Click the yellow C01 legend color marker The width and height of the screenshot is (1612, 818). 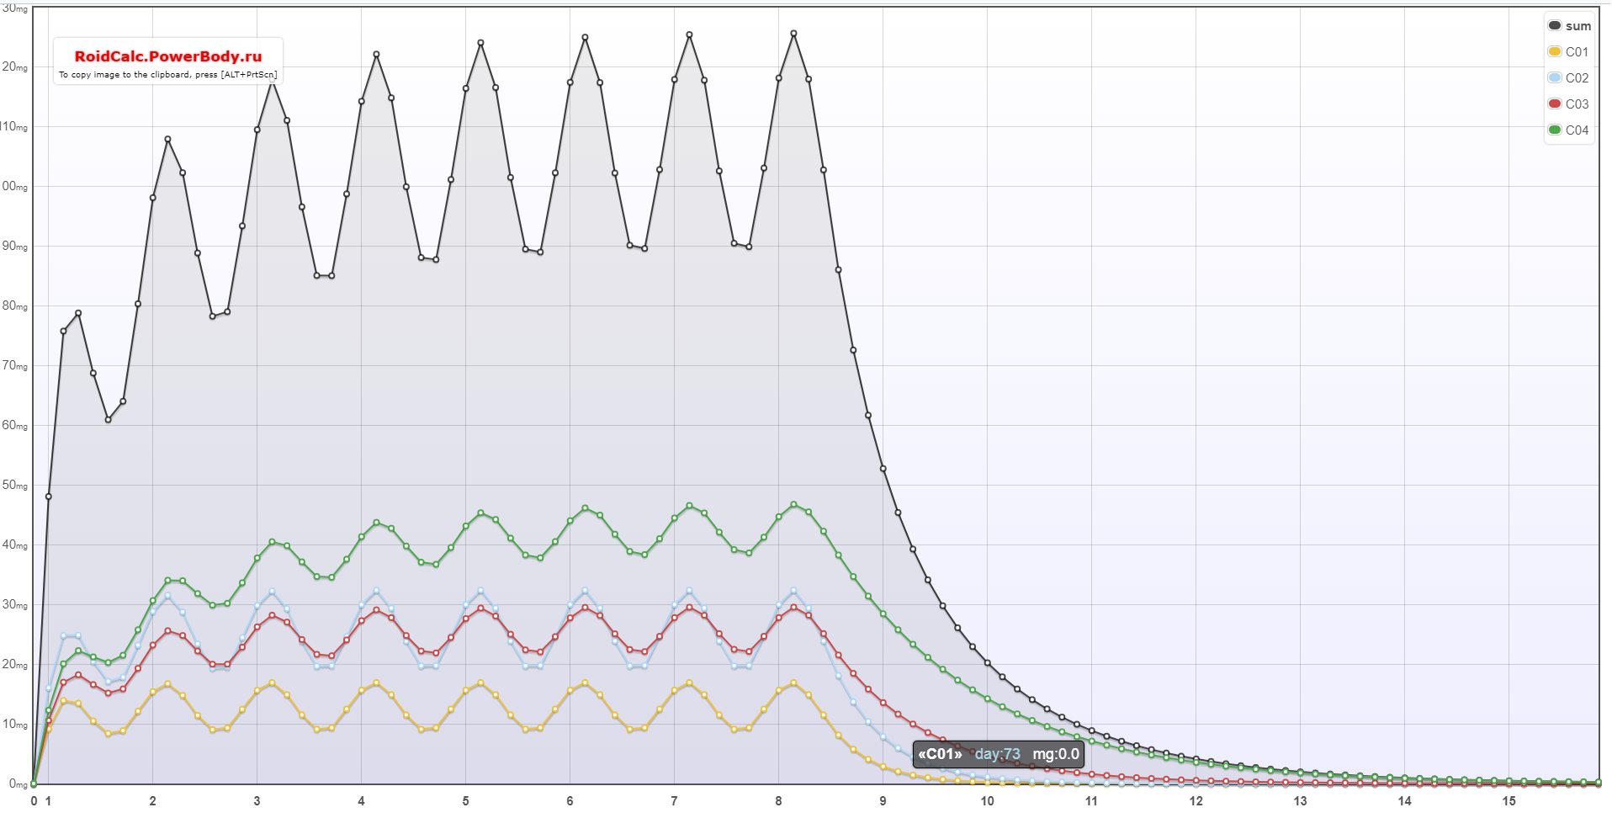(x=1555, y=51)
